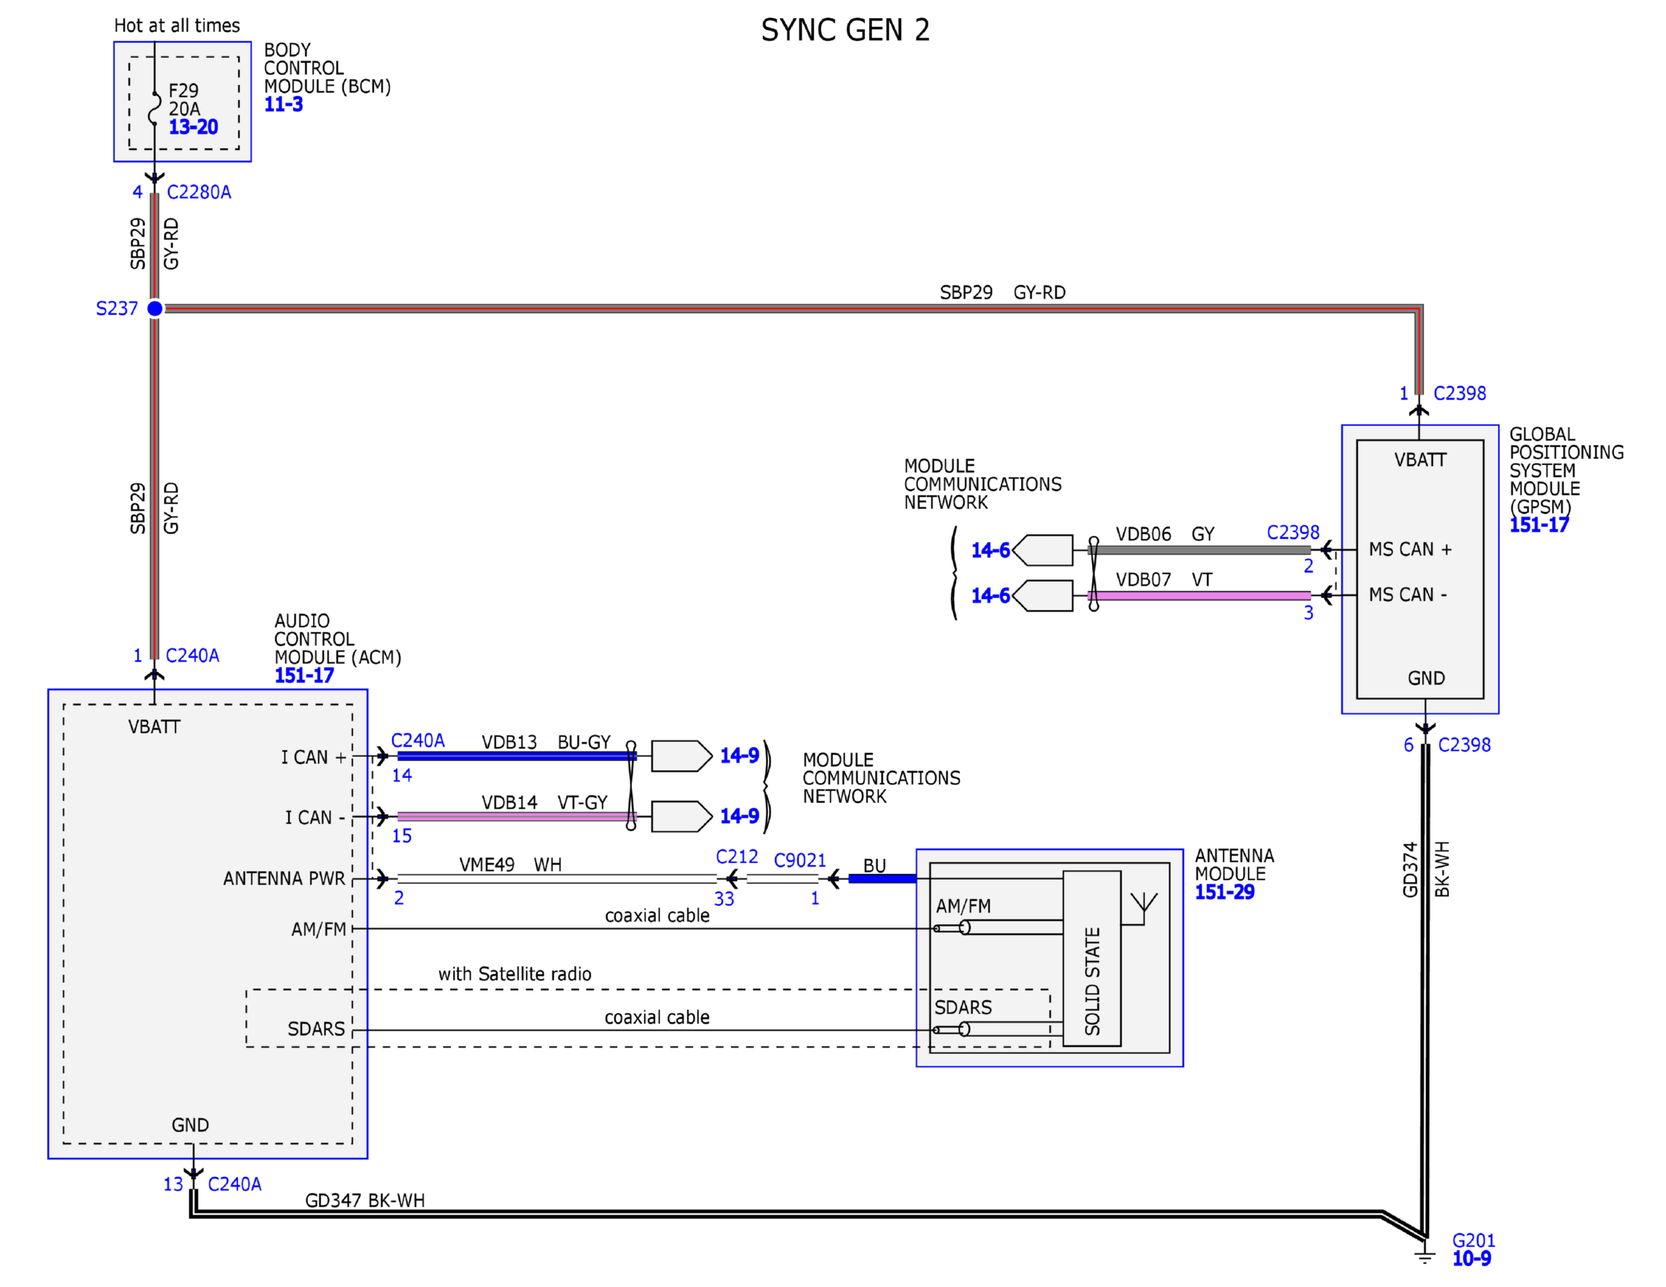The image size is (1666, 1287).
Task: Follow the 14-6 link on the VDB06 GY line
Action: point(990,550)
